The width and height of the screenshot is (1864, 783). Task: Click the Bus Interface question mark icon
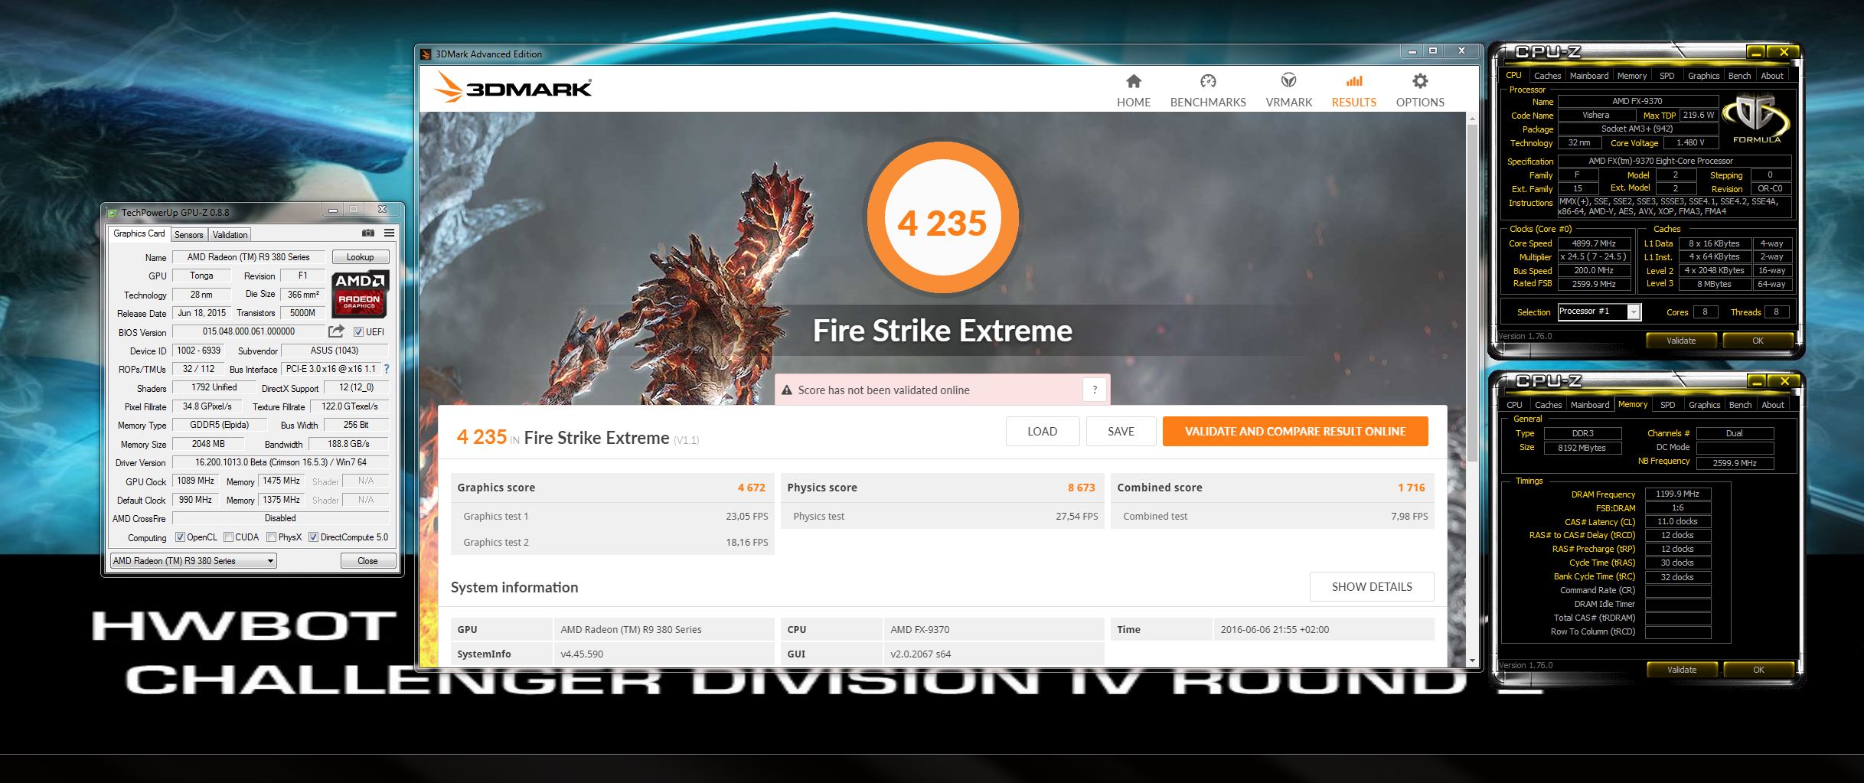387,369
